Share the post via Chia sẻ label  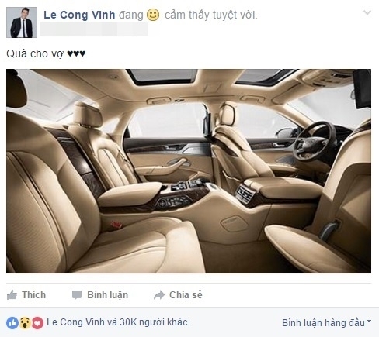point(186,295)
